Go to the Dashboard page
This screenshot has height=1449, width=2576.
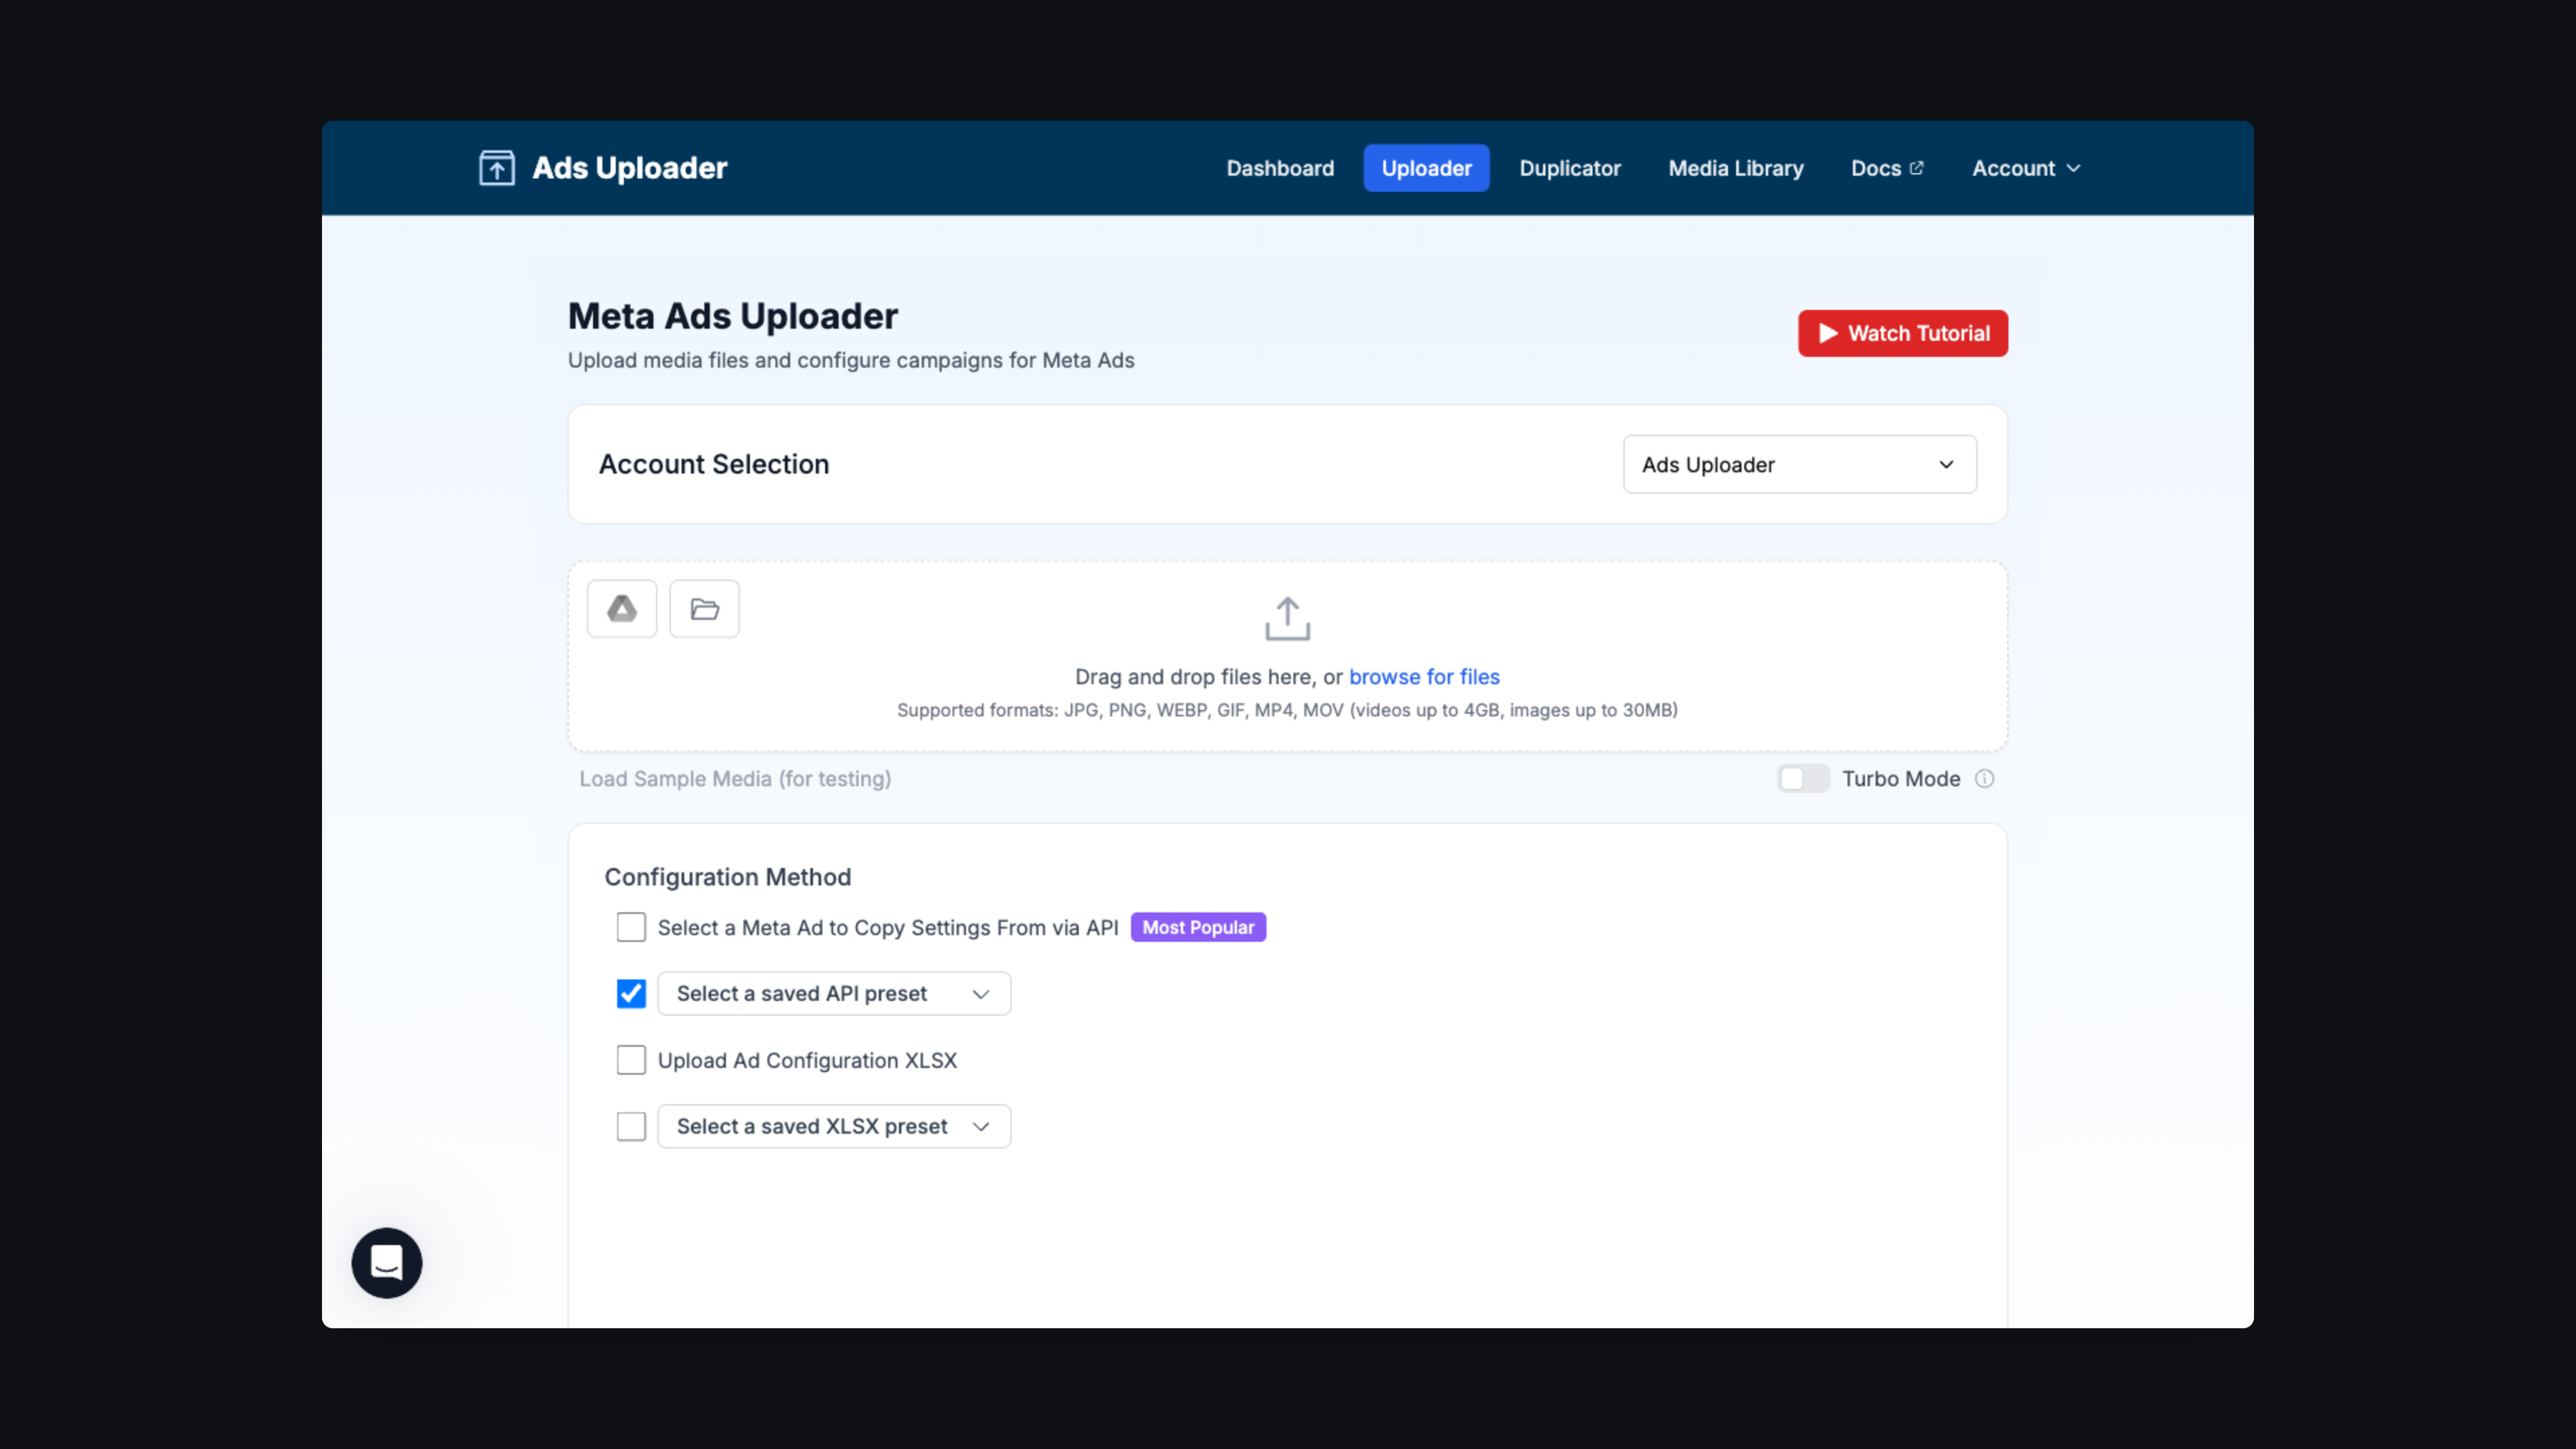pyautogui.click(x=1280, y=168)
